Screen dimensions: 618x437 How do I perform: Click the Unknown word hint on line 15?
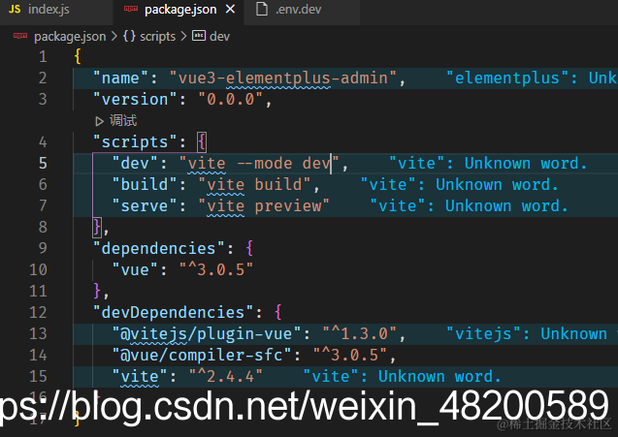coord(402,376)
